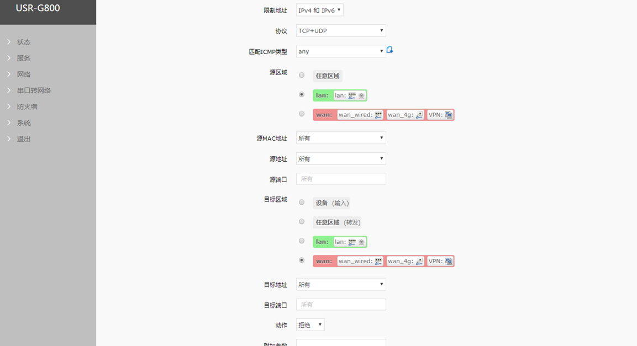
Task: Select 任意区域 radio for source zone
Action: pos(302,75)
